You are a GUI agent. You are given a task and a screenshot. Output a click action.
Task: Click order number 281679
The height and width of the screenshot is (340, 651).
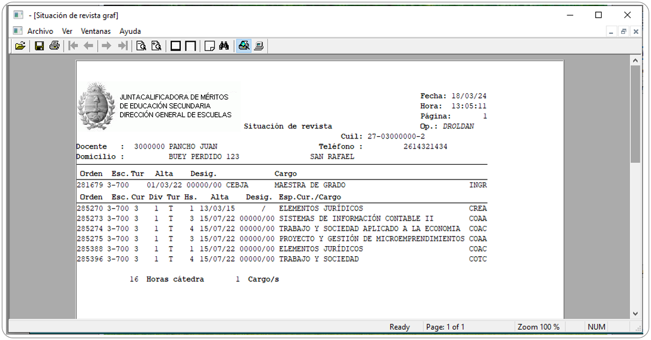pyautogui.click(x=90, y=185)
